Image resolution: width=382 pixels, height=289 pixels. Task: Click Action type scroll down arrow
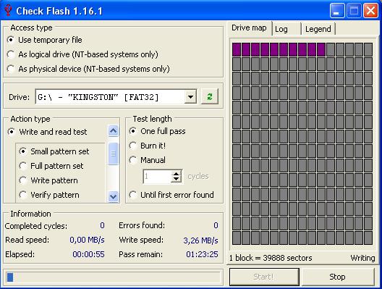(x=113, y=196)
